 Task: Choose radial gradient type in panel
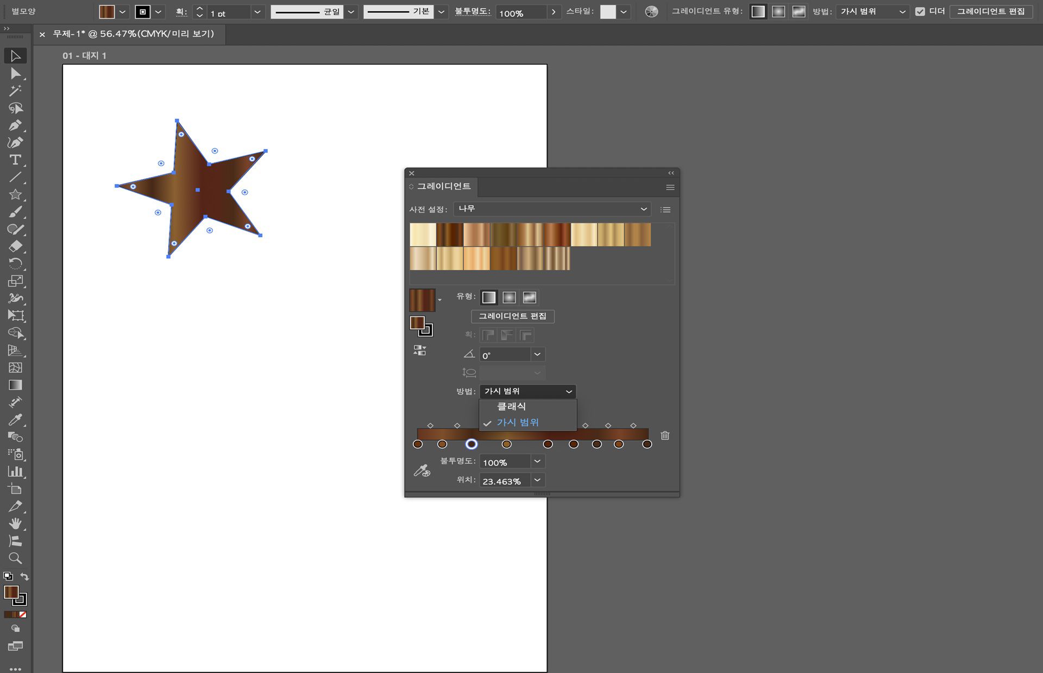[x=509, y=297]
